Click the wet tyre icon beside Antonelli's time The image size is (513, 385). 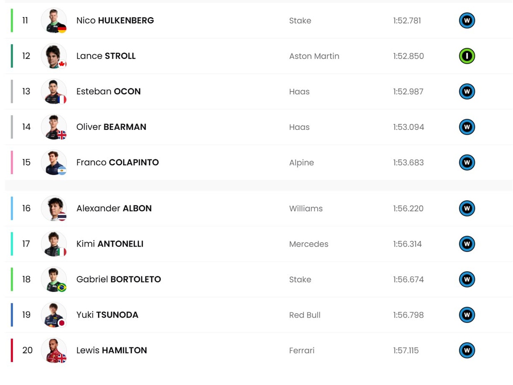tap(467, 244)
